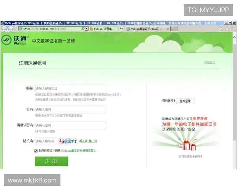Open a new blank browser tab

coord(174,28)
